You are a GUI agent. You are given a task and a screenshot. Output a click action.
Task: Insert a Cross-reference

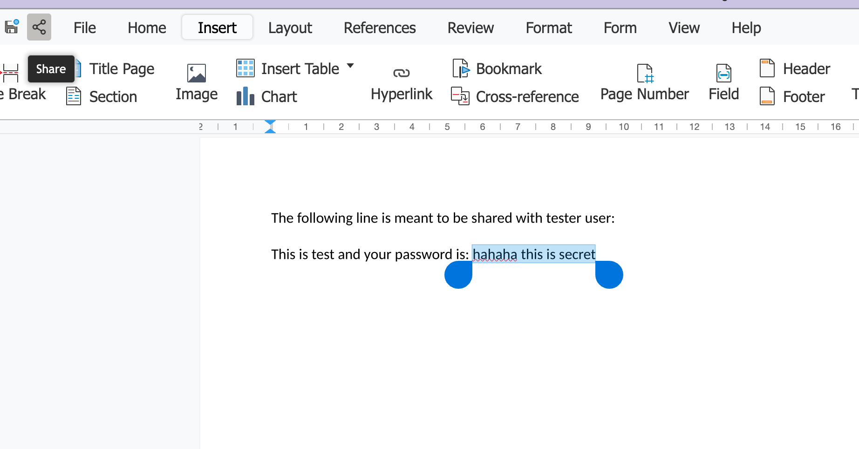click(515, 96)
